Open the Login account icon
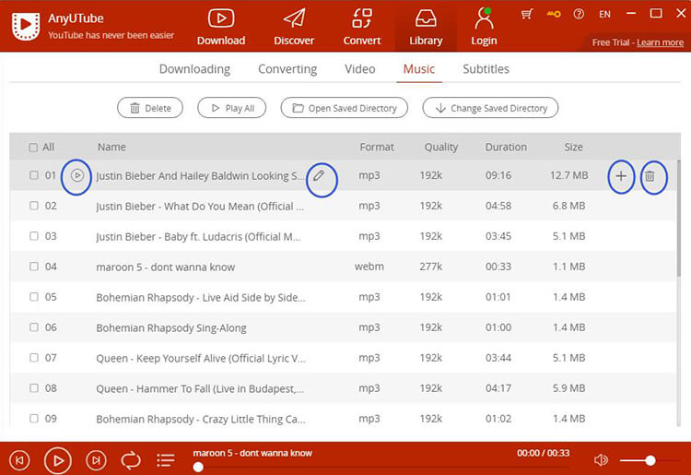691x475 pixels. point(484,28)
